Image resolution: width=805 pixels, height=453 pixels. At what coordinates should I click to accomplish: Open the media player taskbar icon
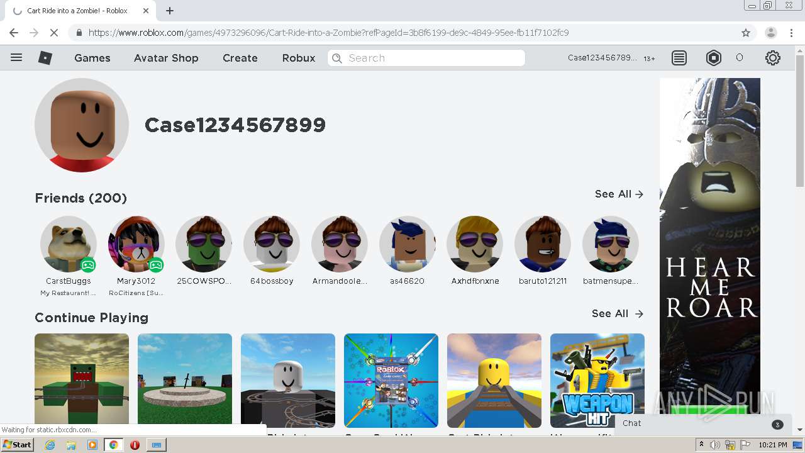pos(92,445)
